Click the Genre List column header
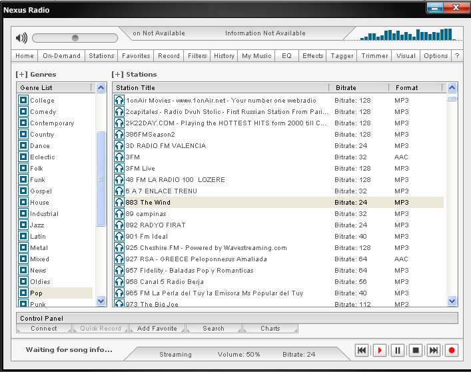The image size is (471, 372). tap(55, 88)
